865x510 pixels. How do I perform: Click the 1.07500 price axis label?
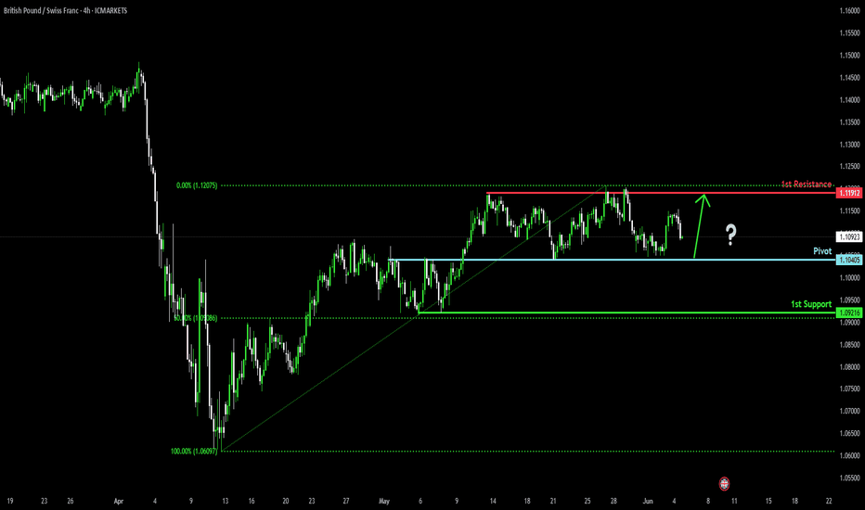(849, 389)
